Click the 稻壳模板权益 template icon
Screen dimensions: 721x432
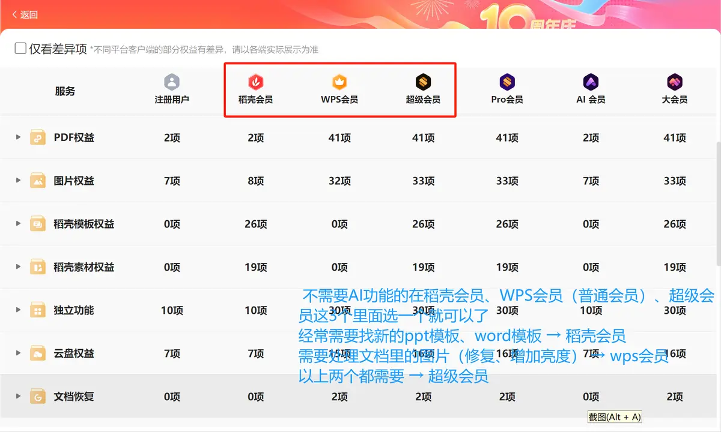38,224
